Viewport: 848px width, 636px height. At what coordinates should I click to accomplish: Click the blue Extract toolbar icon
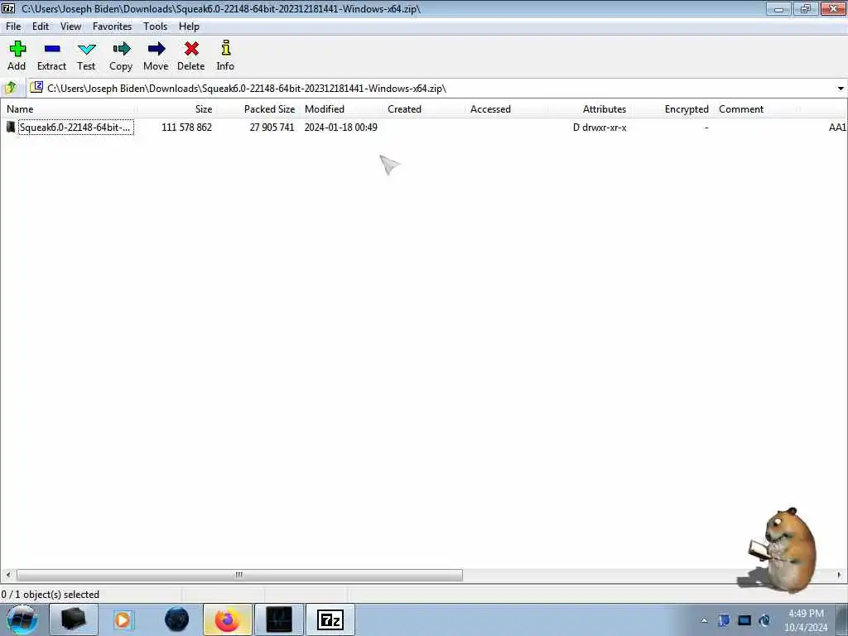pyautogui.click(x=52, y=49)
